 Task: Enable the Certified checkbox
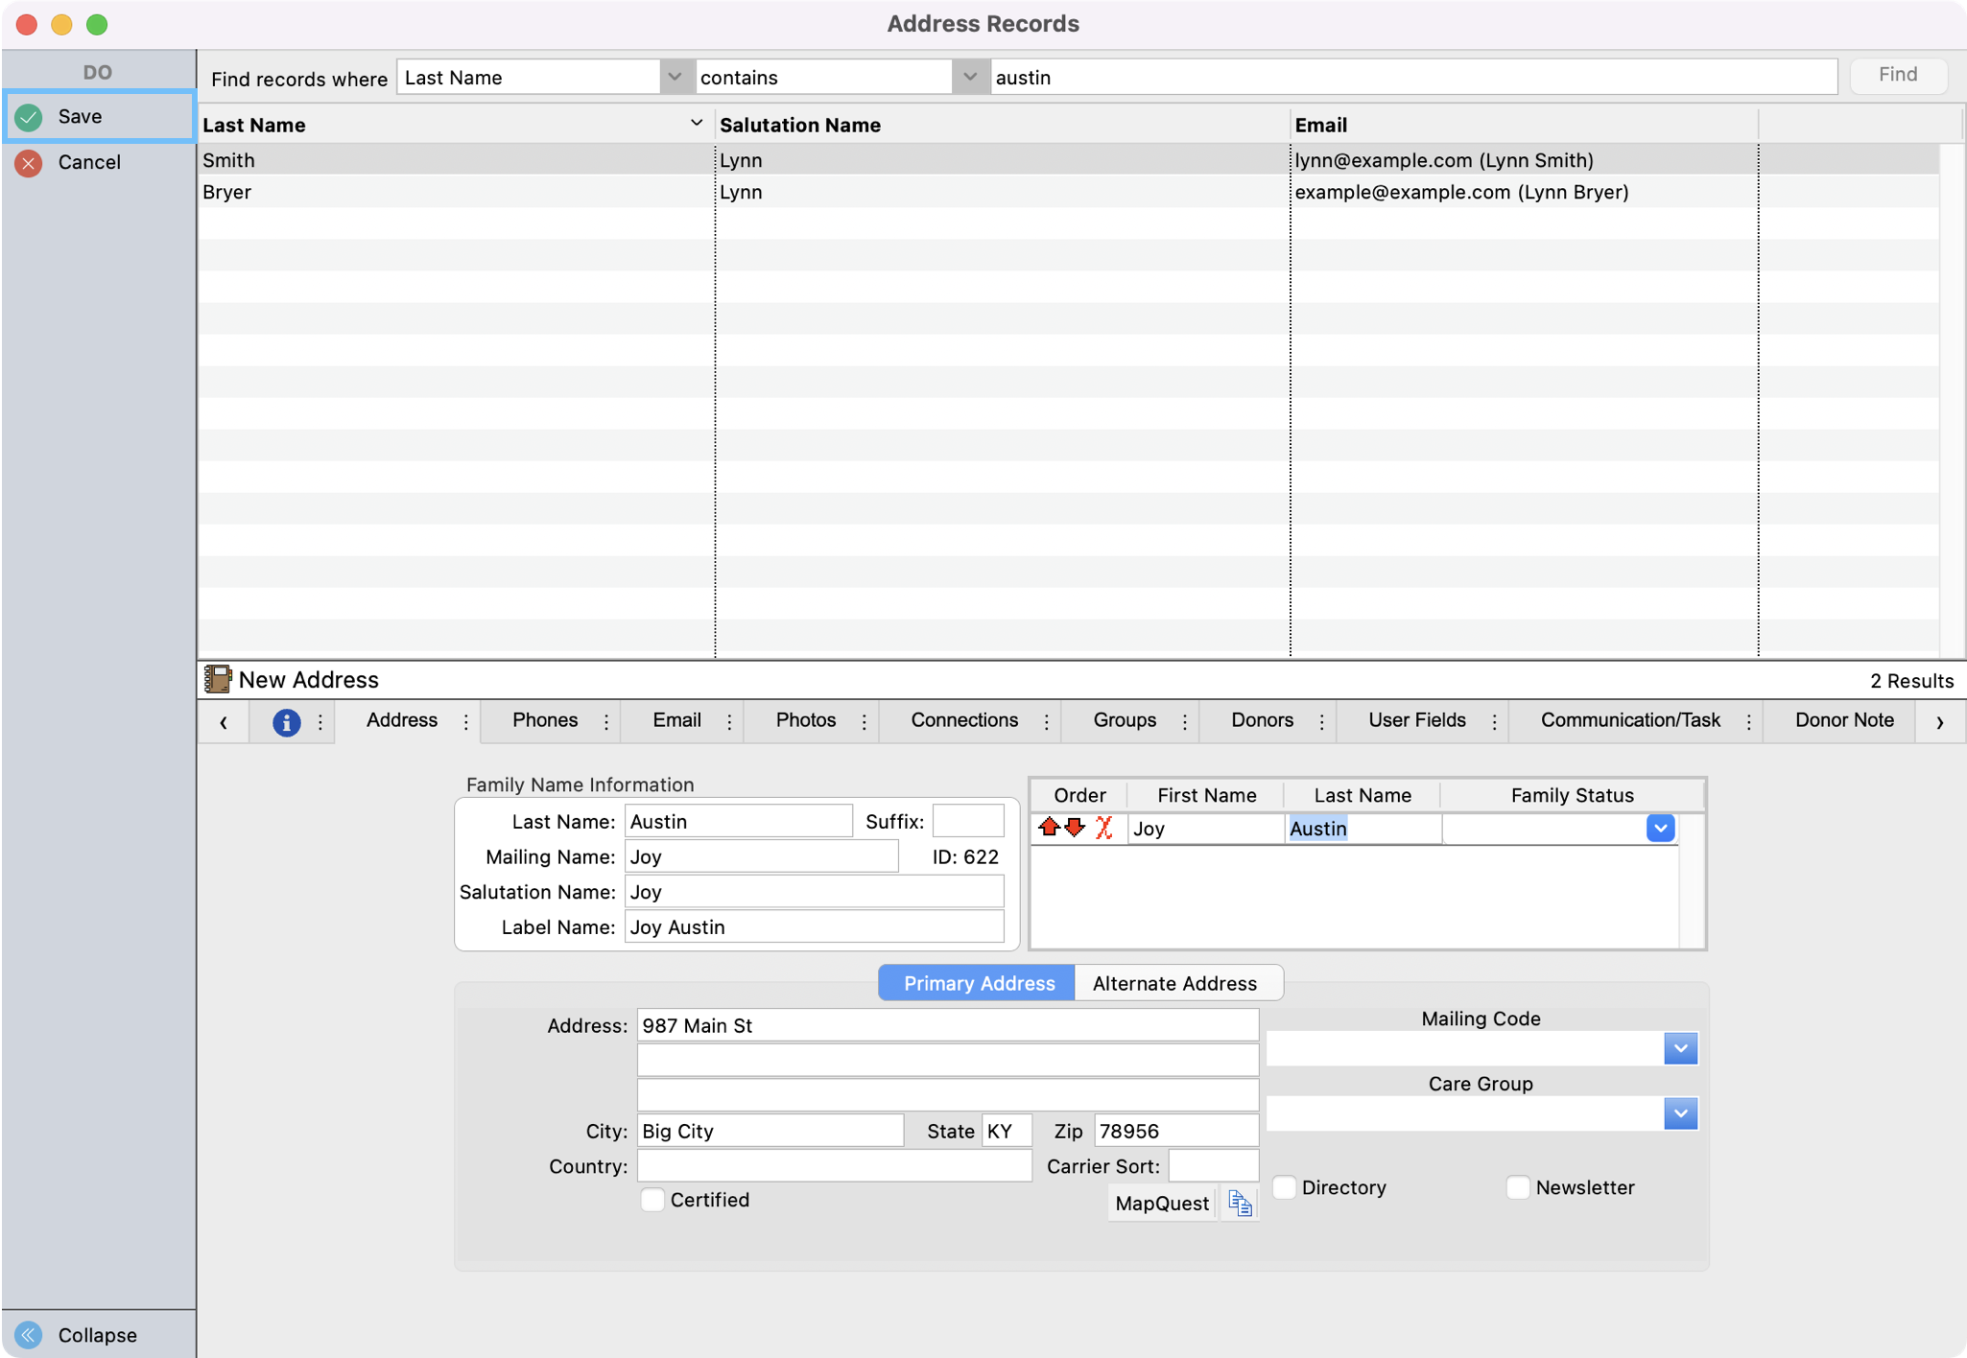[652, 1200]
